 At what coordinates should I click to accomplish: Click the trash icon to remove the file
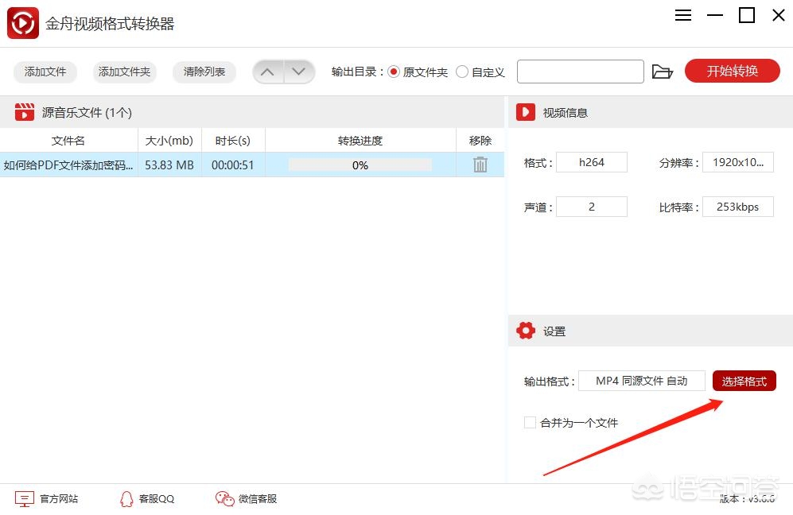coord(480,165)
